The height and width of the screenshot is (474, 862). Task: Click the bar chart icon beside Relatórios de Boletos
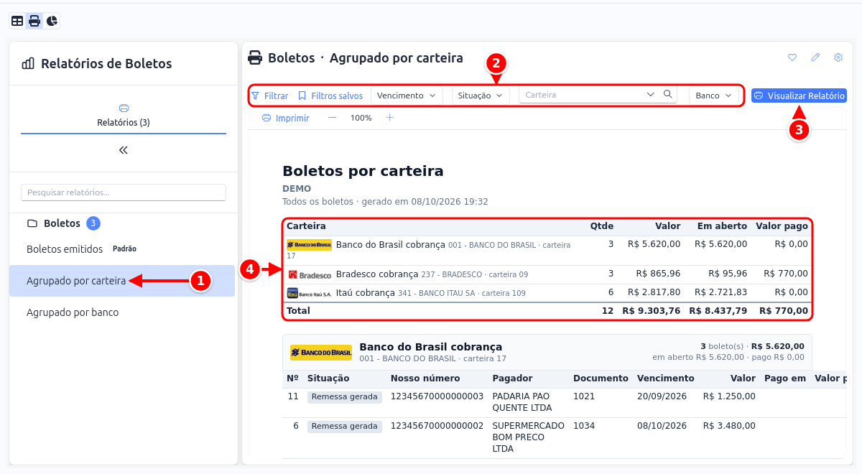28,63
